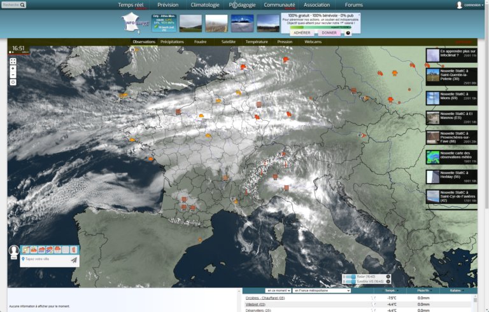Remove the Radar layer

pos(388,276)
